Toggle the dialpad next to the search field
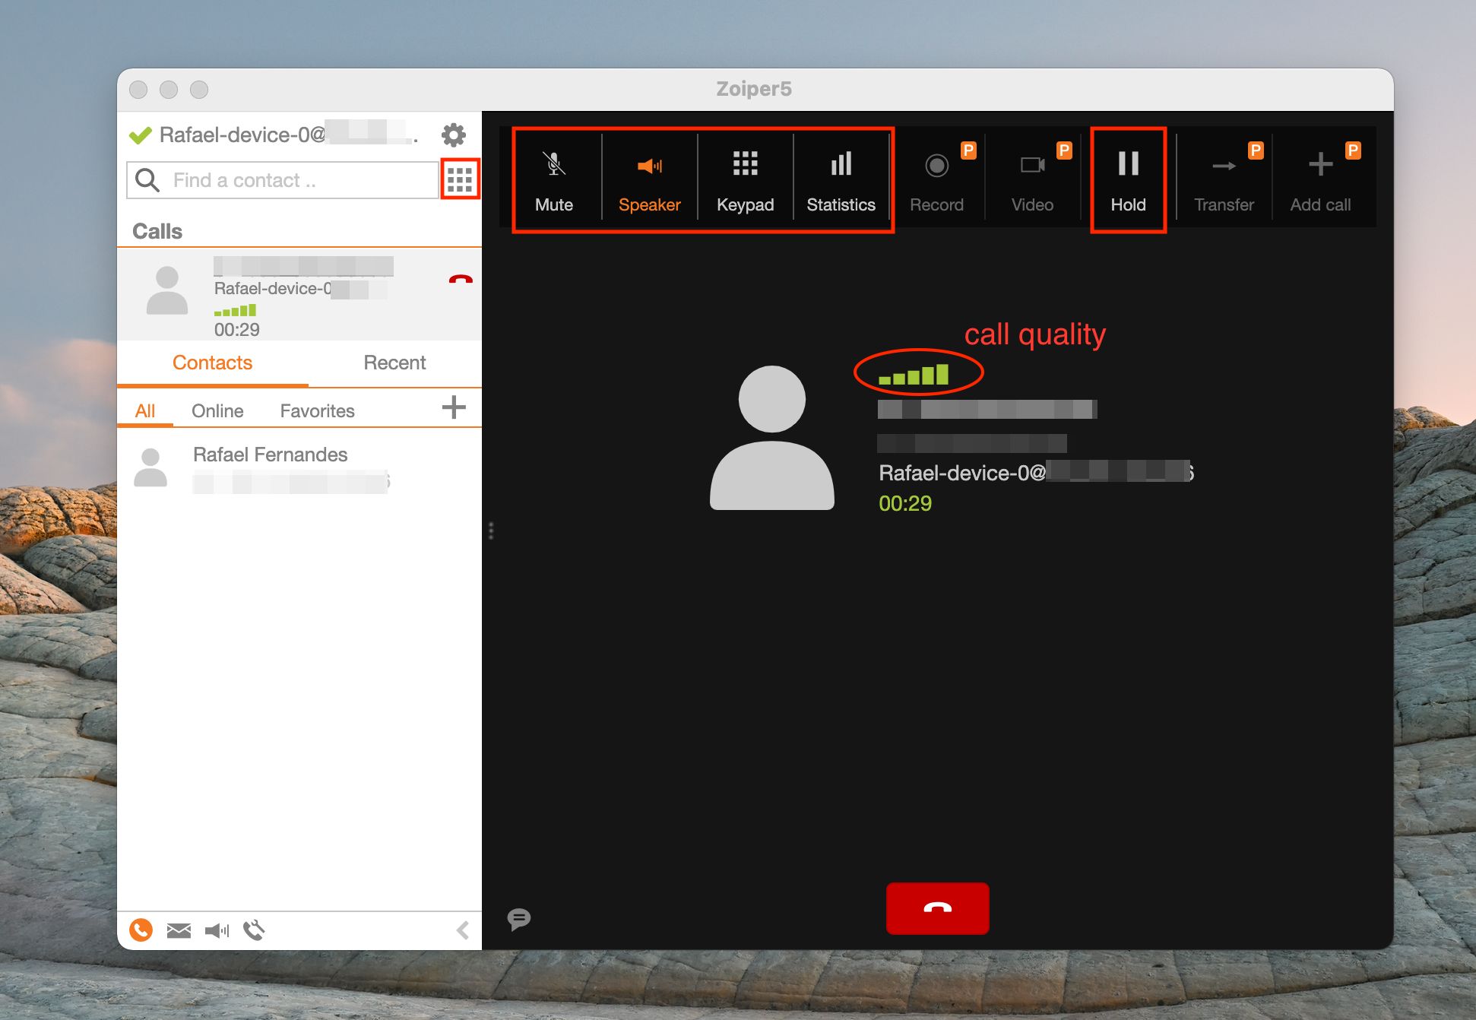Image resolution: width=1476 pixels, height=1020 pixels. 461,179
